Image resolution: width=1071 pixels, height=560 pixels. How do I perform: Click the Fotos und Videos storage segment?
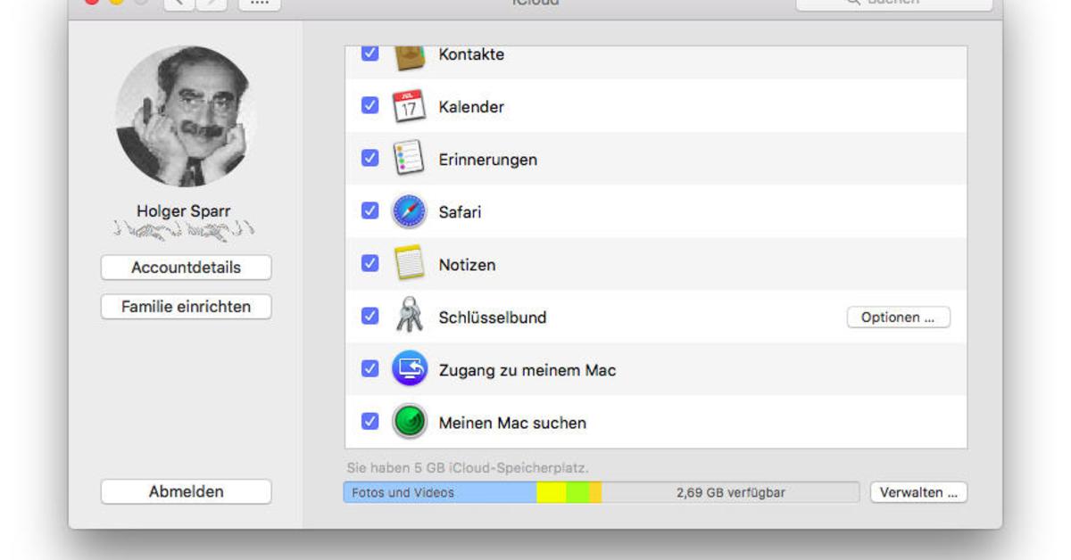pos(440,492)
